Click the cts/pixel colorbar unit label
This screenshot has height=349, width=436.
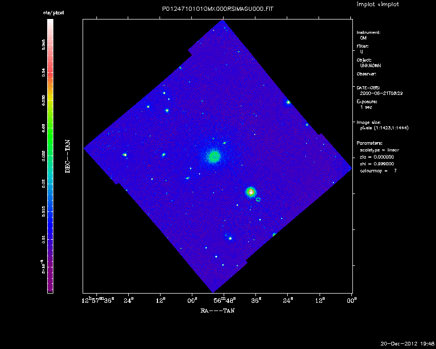53,13
